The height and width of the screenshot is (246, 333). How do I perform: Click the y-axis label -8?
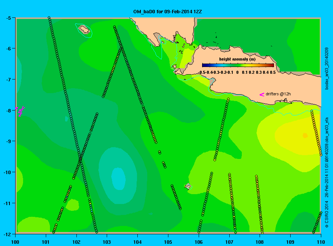pyautogui.click(x=8, y=111)
